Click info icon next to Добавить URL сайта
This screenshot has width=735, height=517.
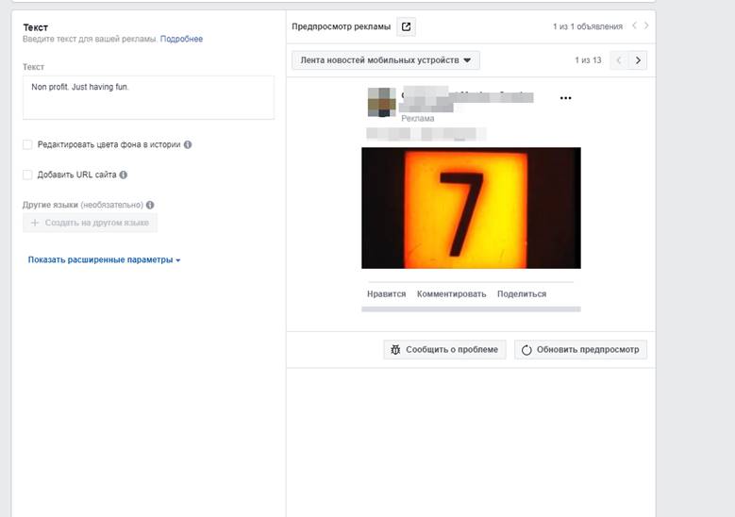(x=124, y=175)
